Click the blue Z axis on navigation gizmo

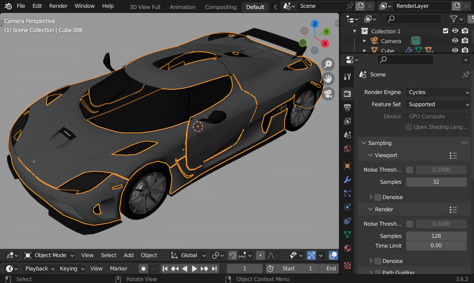[x=314, y=24]
